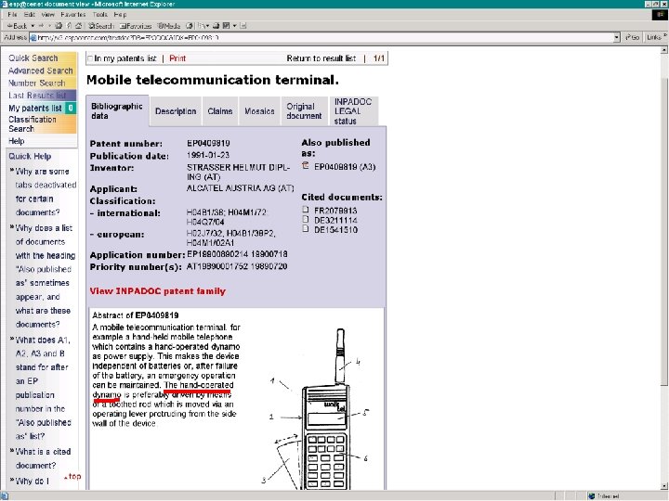
Task: Click the Refresh page icon
Action: [69, 26]
